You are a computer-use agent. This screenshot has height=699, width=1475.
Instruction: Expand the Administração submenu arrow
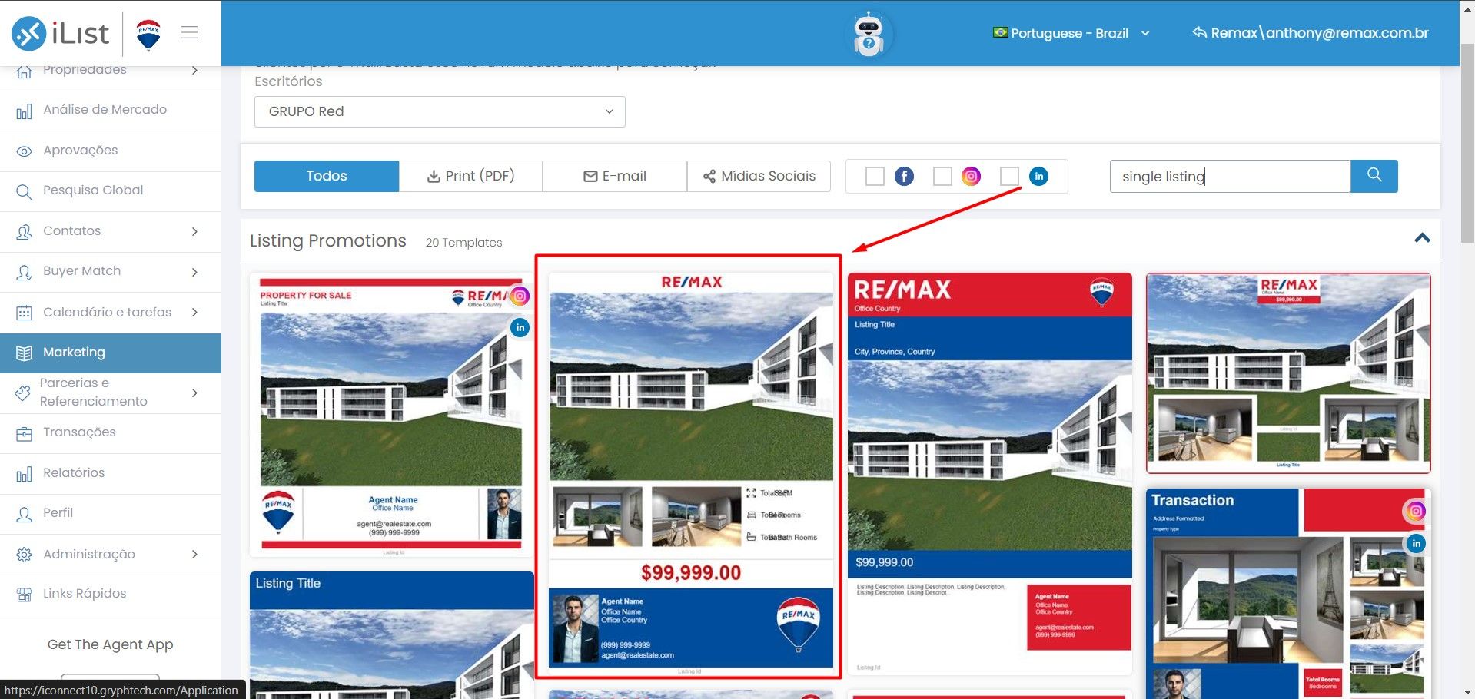(194, 554)
